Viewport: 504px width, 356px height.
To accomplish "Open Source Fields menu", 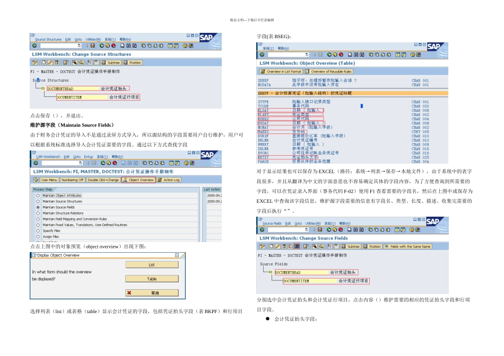I will click(x=272, y=224).
